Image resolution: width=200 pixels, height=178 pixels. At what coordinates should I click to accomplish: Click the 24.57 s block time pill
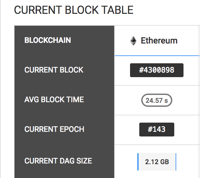coord(157,100)
